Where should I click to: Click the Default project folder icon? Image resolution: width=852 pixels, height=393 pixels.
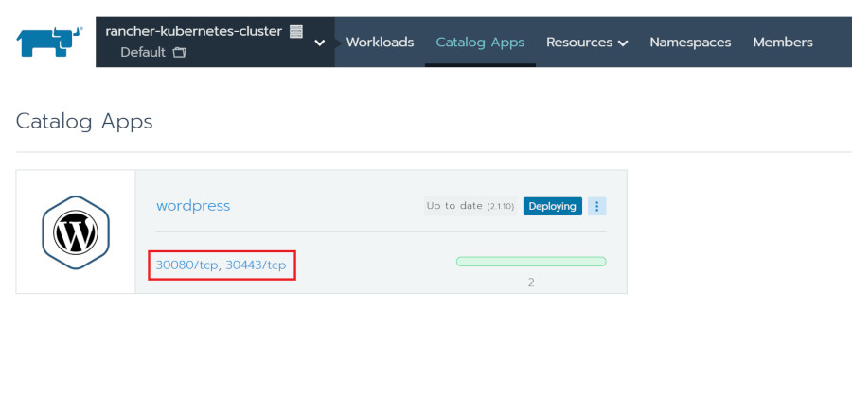(x=179, y=53)
